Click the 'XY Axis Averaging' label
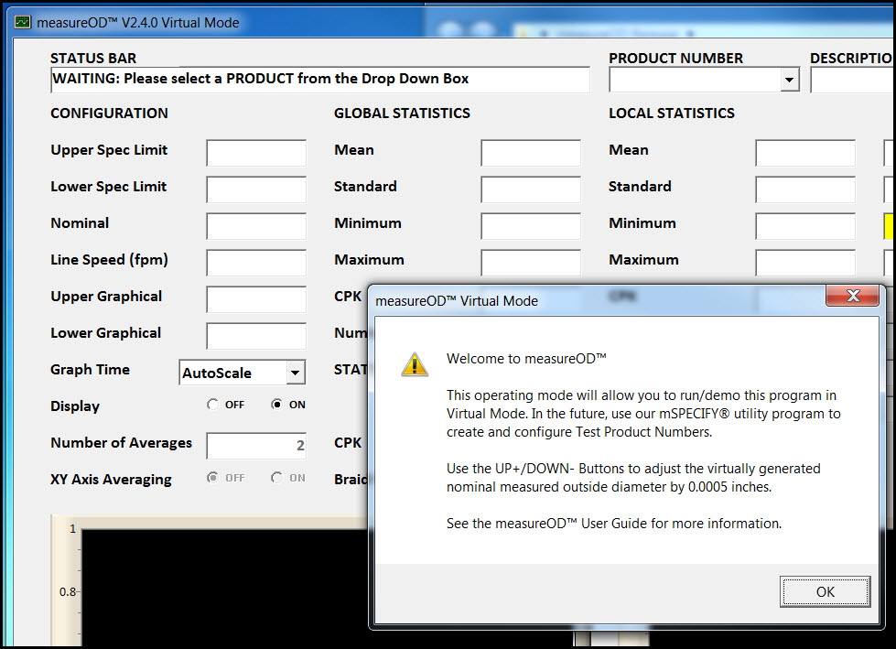Image resolution: width=896 pixels, height=649 pixels. point(111,480)
